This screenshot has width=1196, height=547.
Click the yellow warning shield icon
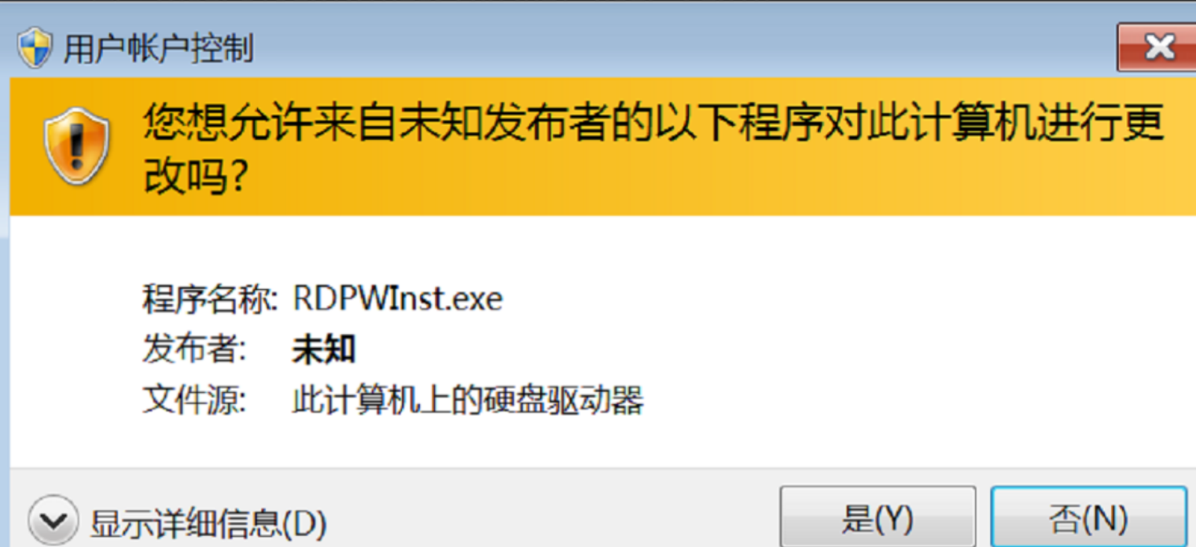coord(76,145)
